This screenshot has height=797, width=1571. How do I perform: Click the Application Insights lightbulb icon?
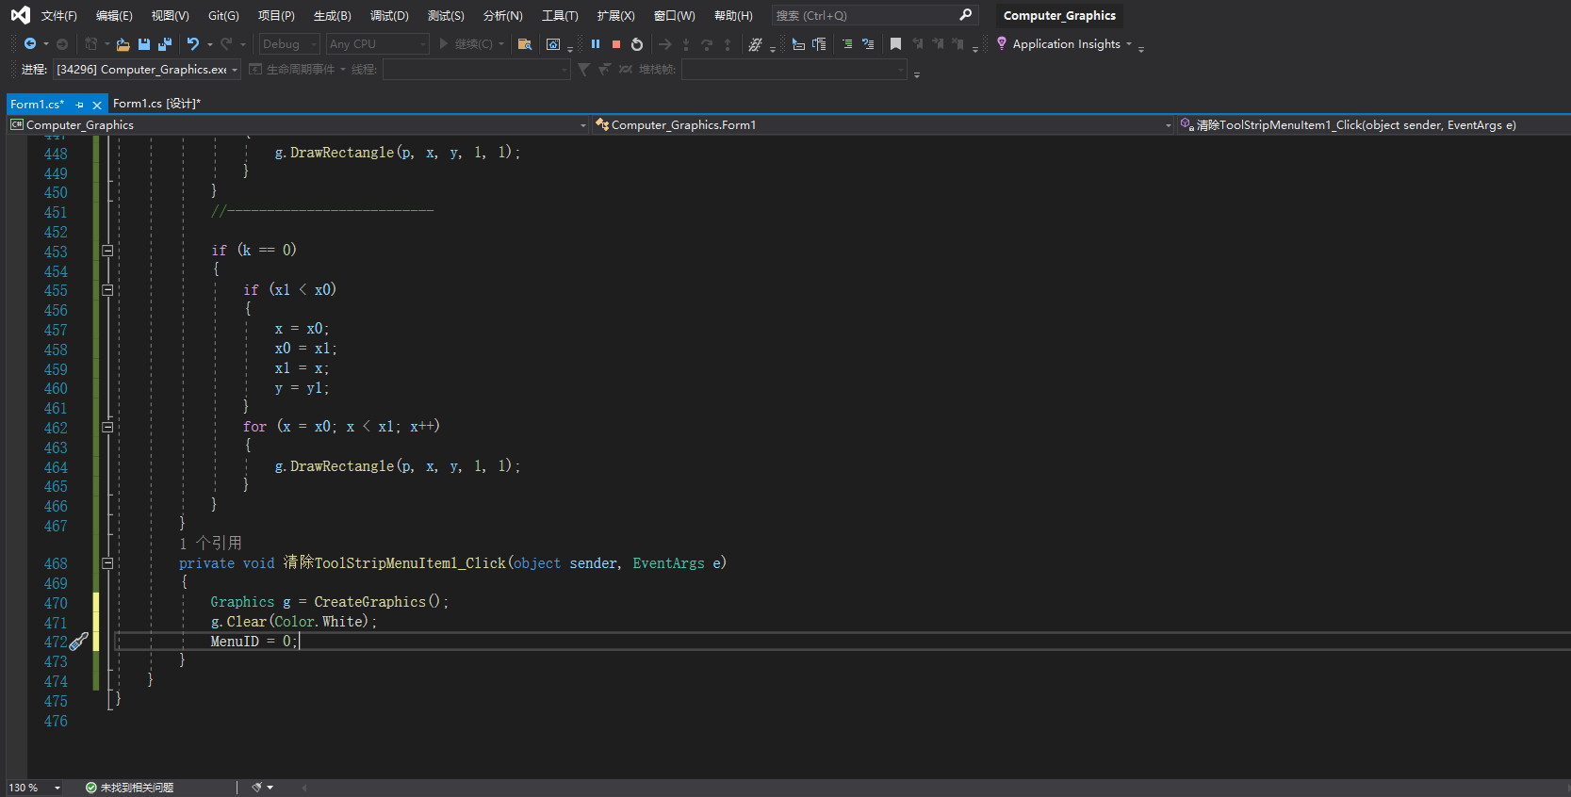click(1002, 43)
